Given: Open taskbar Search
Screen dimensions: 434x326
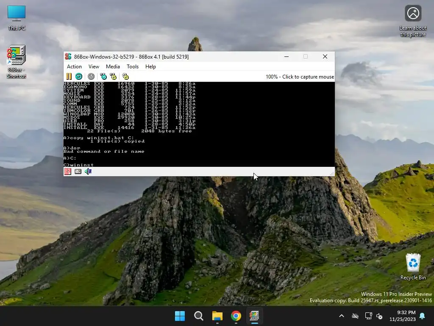Looking at the screenshot, I should point(198,316).
